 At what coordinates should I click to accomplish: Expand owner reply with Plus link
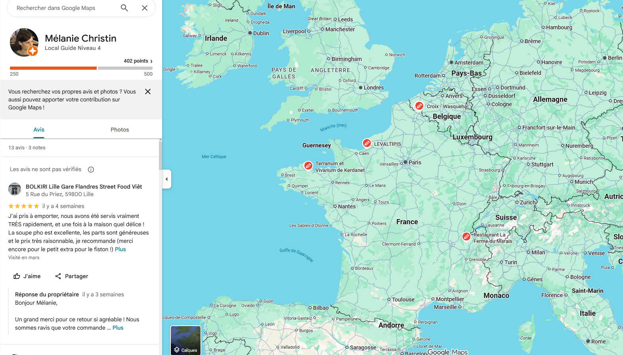click(x=118, y=328)
